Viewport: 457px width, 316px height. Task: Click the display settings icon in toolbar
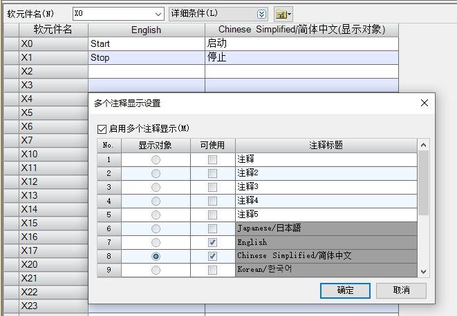click(x=281, y=14)
